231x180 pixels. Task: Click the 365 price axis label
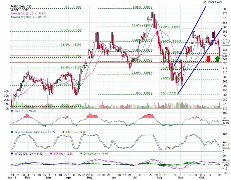[x=225, y=23]
